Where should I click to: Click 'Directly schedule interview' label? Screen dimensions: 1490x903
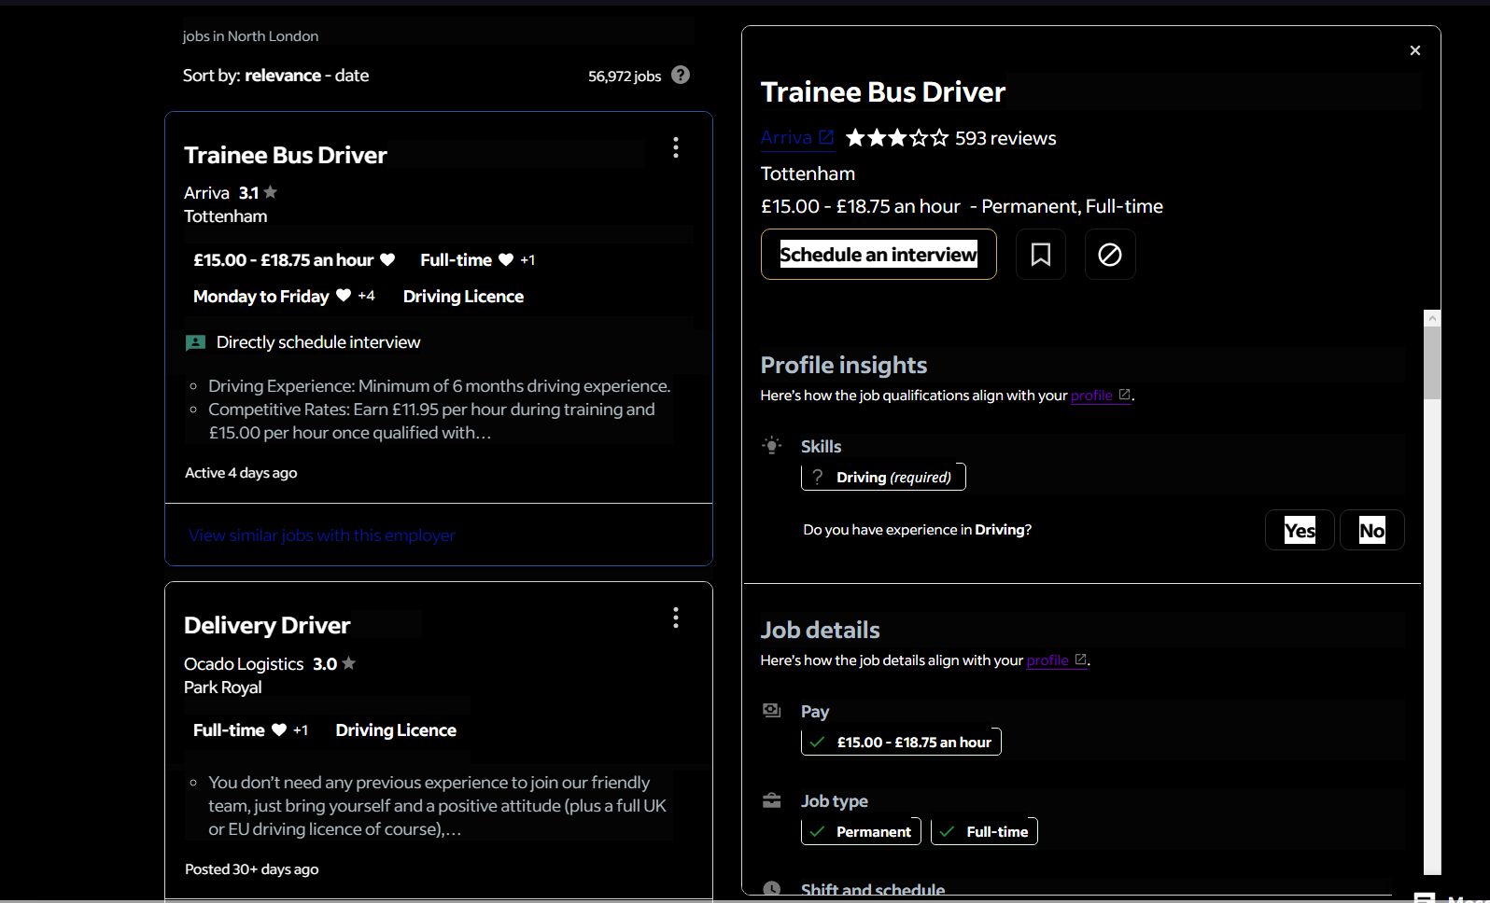pos(318,342)
